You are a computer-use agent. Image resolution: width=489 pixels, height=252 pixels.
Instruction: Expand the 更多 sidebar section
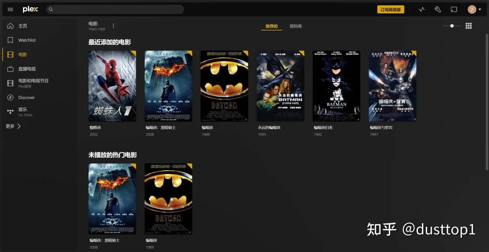pyautogui.click(x=13, y=126)
